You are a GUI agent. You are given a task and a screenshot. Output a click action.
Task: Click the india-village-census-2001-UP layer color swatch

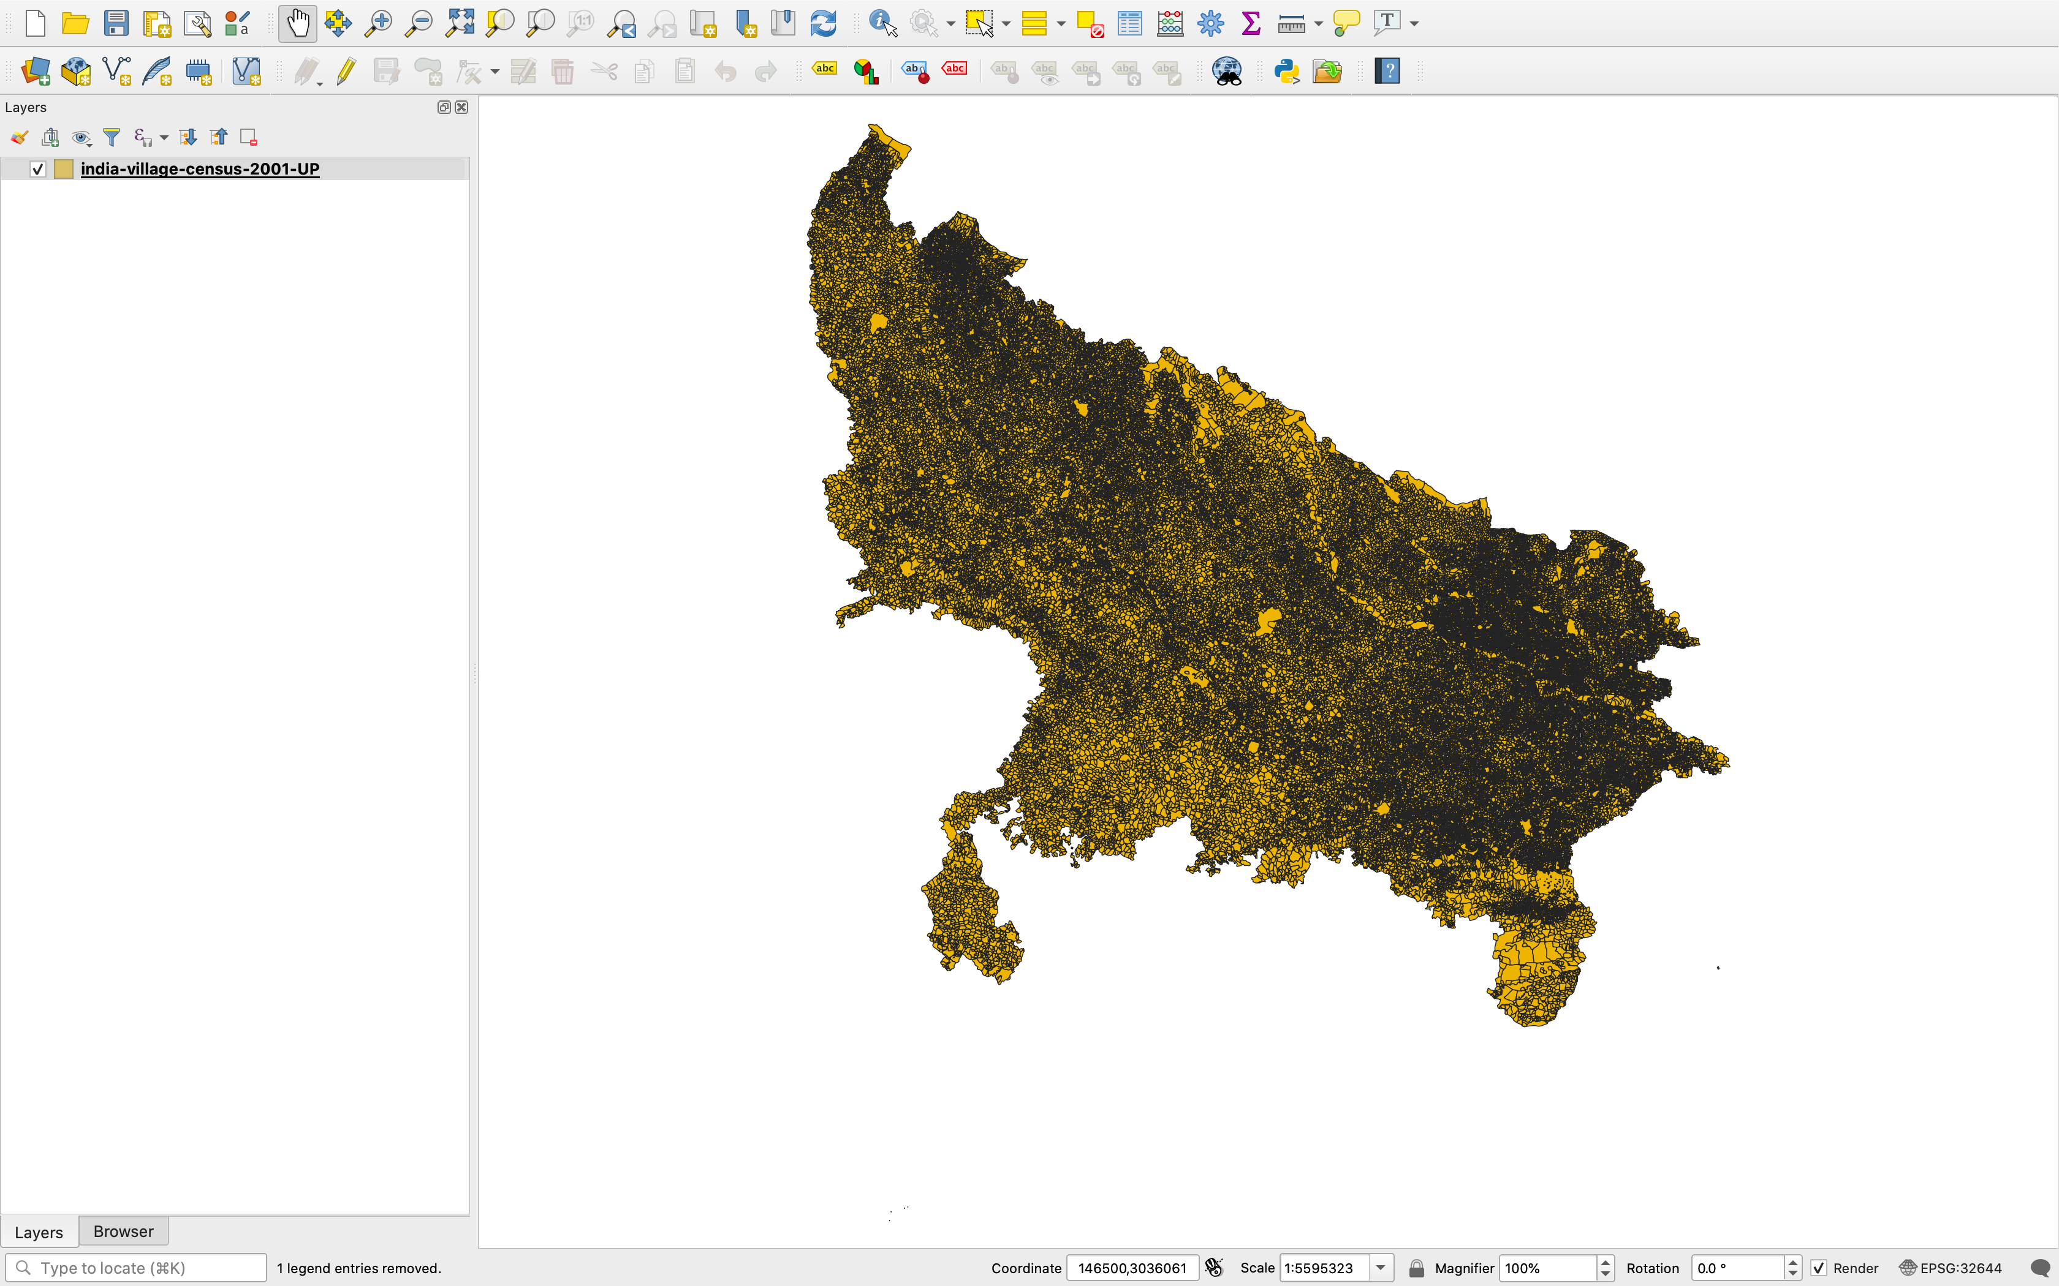64,169
